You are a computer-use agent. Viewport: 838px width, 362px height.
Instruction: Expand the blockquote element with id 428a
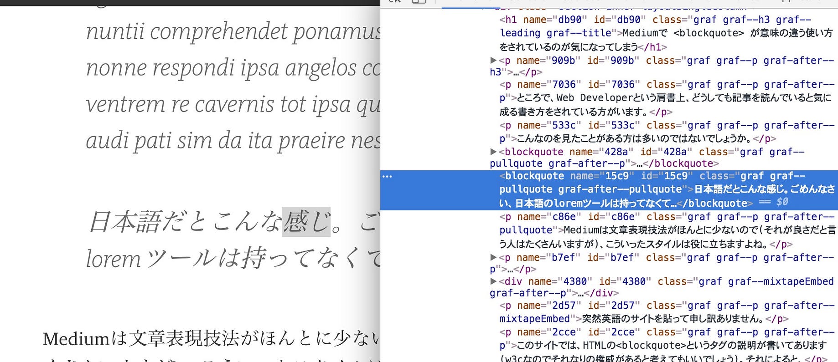(x=493, y=152)
